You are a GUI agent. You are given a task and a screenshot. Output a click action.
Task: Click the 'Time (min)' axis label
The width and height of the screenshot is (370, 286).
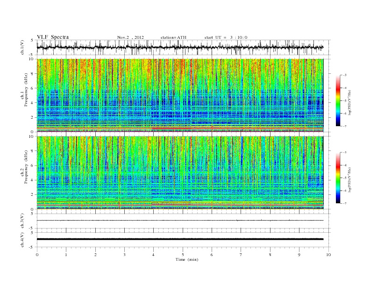[x=187, y=259]
